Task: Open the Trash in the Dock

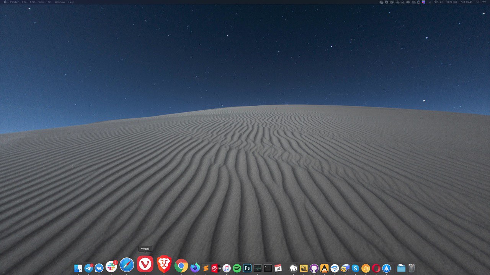Action: pos(412,268)
